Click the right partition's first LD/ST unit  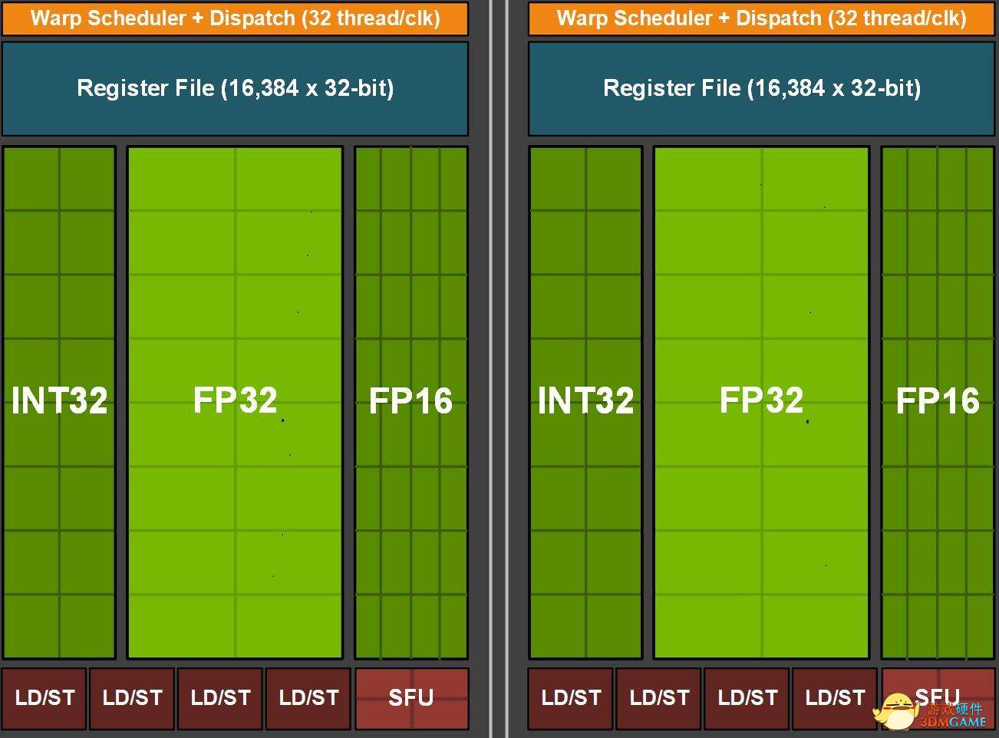click(571, 698)
